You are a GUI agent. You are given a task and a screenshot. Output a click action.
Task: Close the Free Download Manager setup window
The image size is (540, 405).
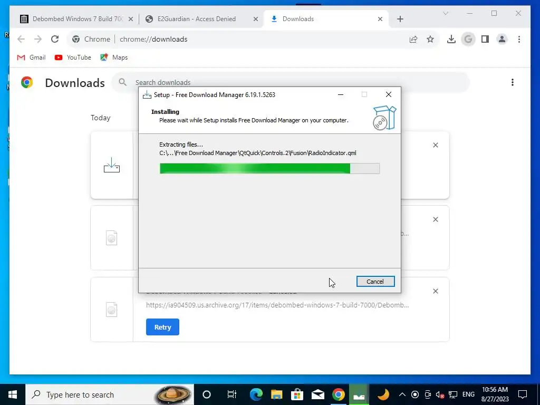pyautogui.click(x=389, y=94)
